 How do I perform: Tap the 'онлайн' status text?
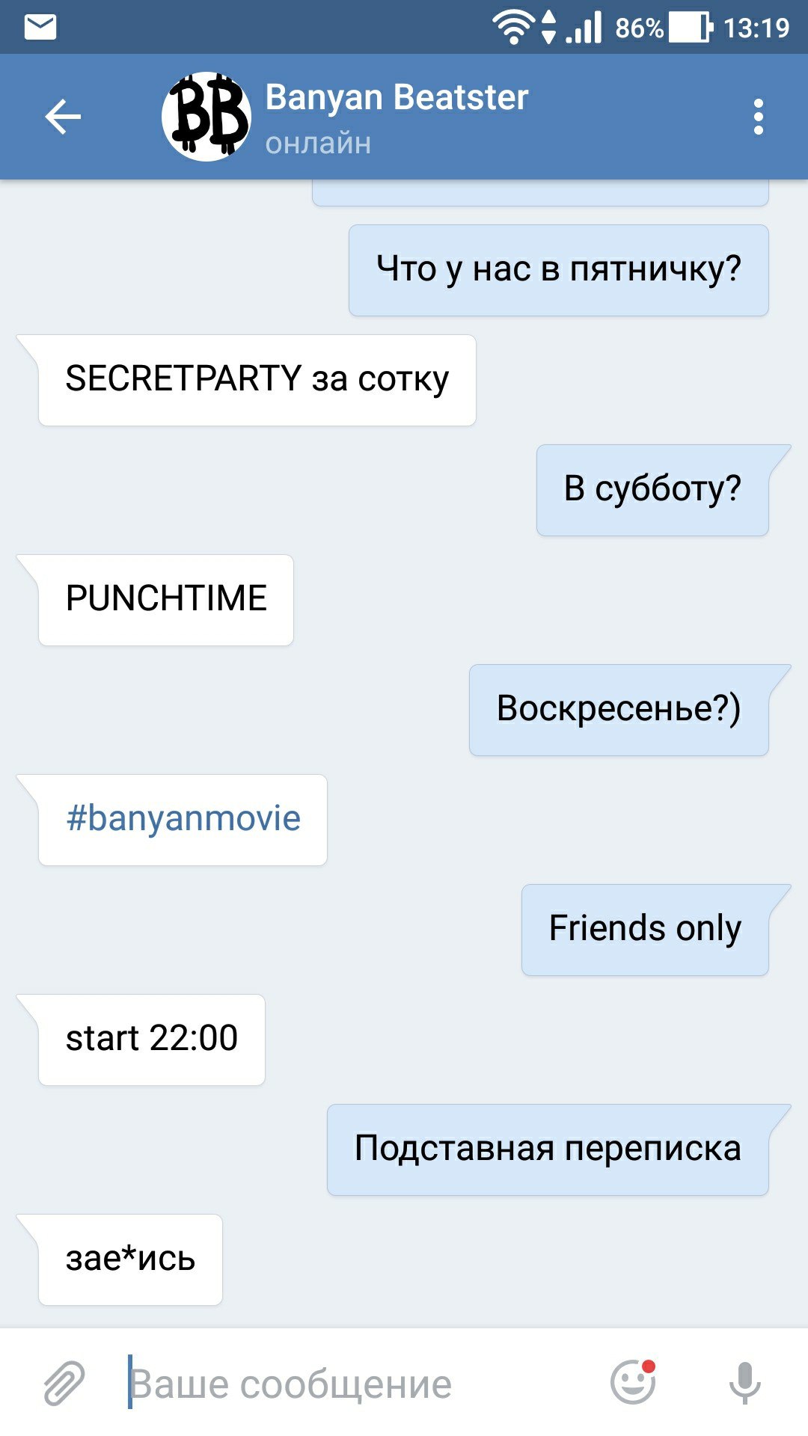[318, 143]
